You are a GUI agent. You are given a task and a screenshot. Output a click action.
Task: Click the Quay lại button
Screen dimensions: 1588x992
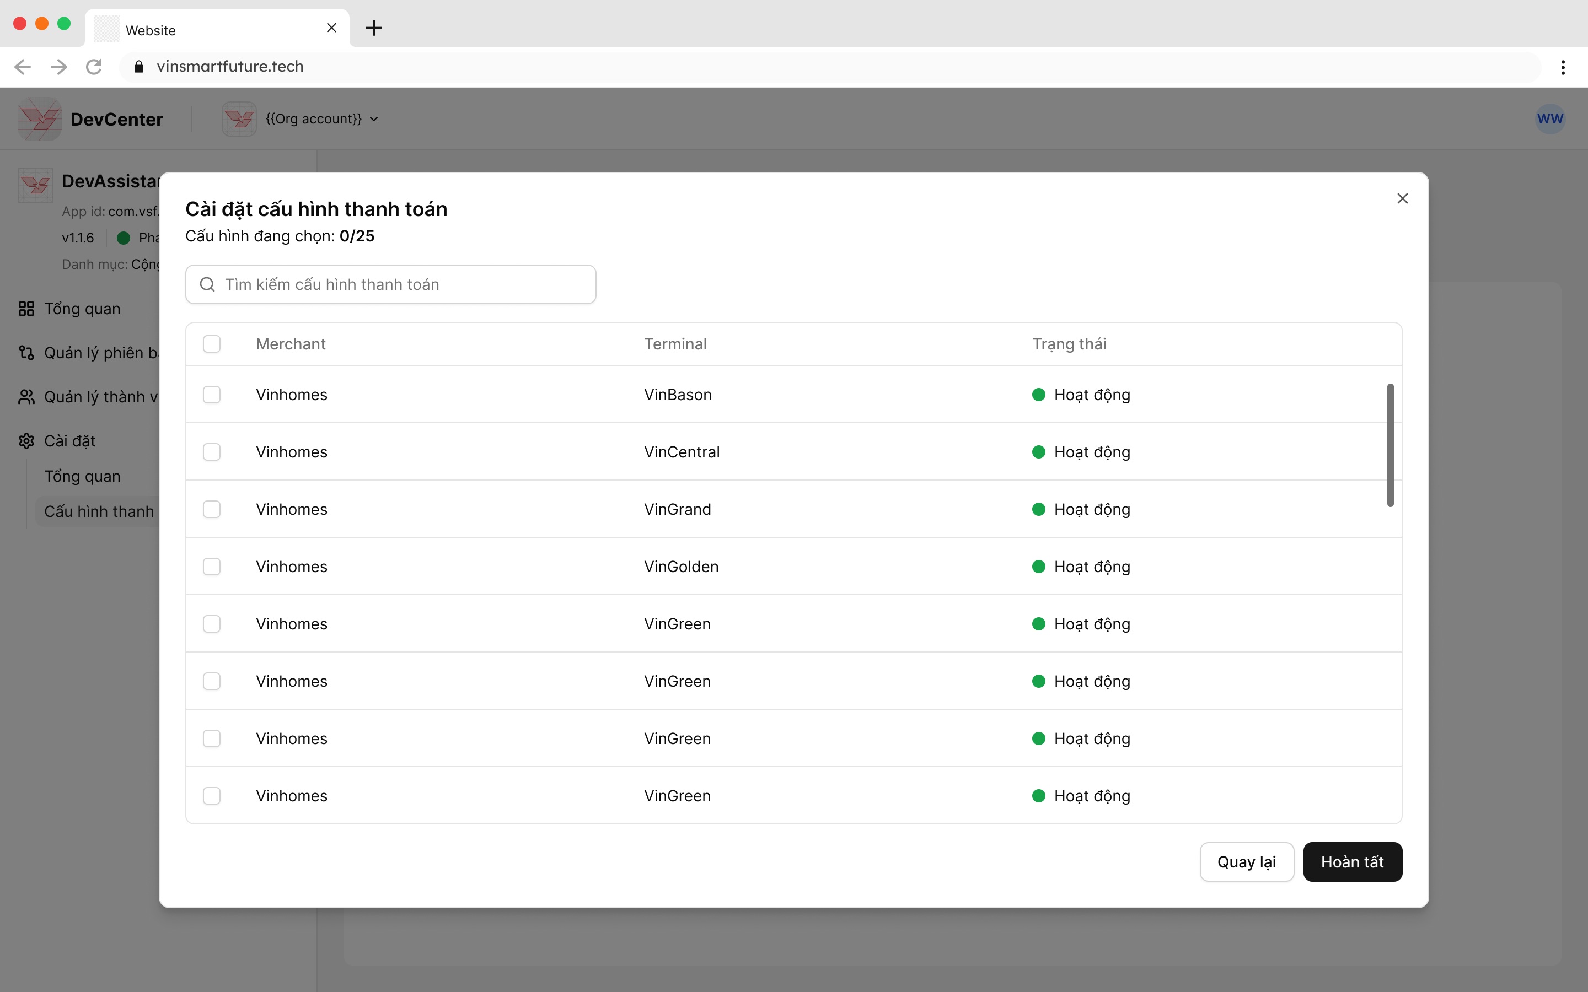click(x=1246, y=861)
